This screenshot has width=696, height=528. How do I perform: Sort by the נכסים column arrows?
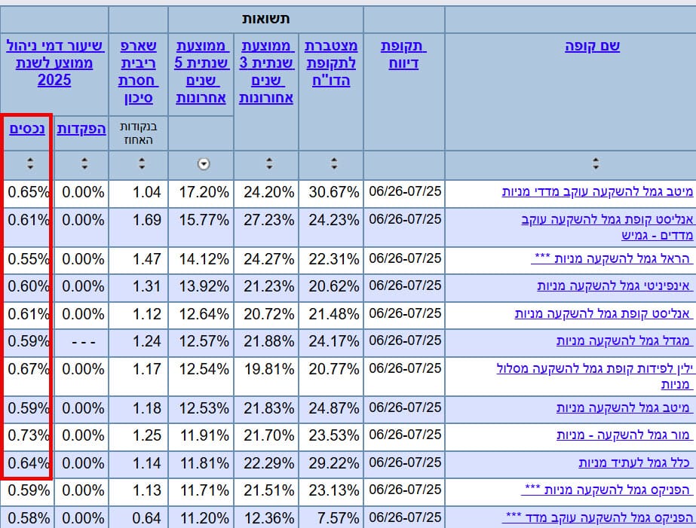[x=29, y=163]
